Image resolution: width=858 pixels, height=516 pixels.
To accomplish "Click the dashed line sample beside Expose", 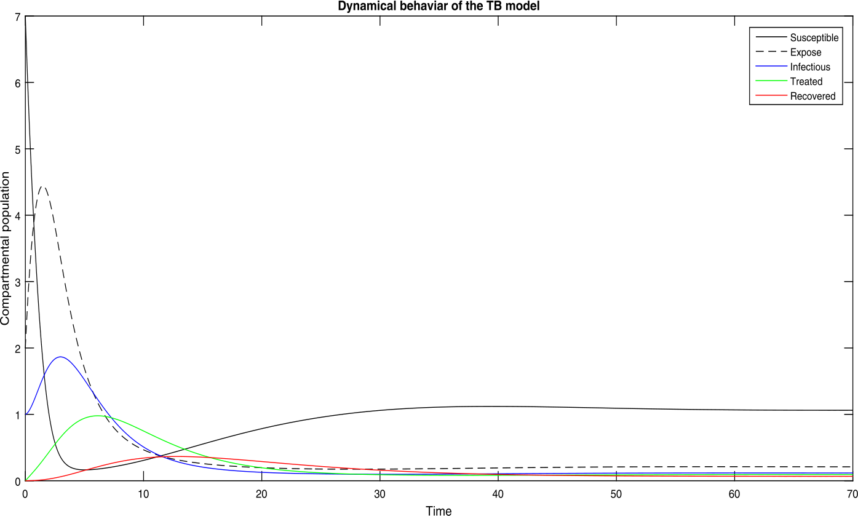I will [771, 53].
